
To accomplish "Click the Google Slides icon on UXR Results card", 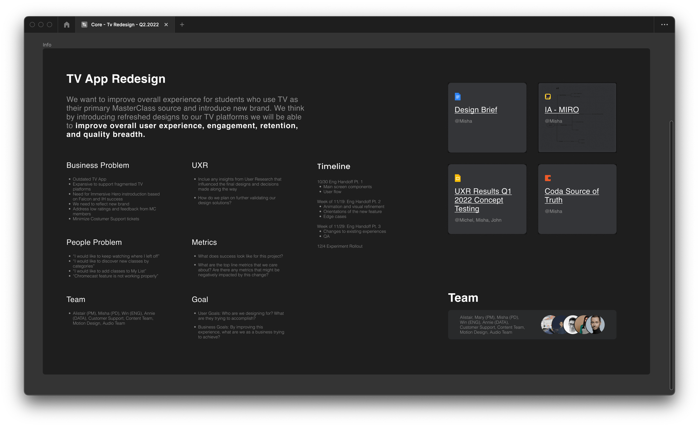I will pos(458,178).
